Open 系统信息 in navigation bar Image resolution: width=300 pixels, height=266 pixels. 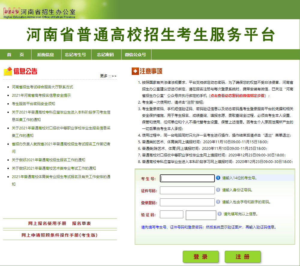(x=46, y=55)
